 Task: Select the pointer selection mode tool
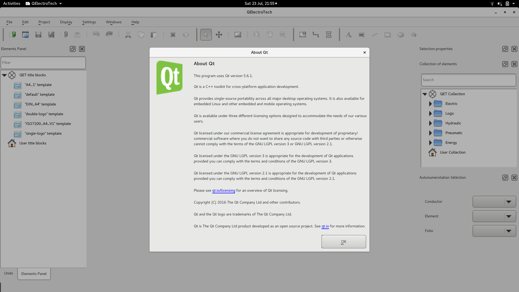pos(206,35)
